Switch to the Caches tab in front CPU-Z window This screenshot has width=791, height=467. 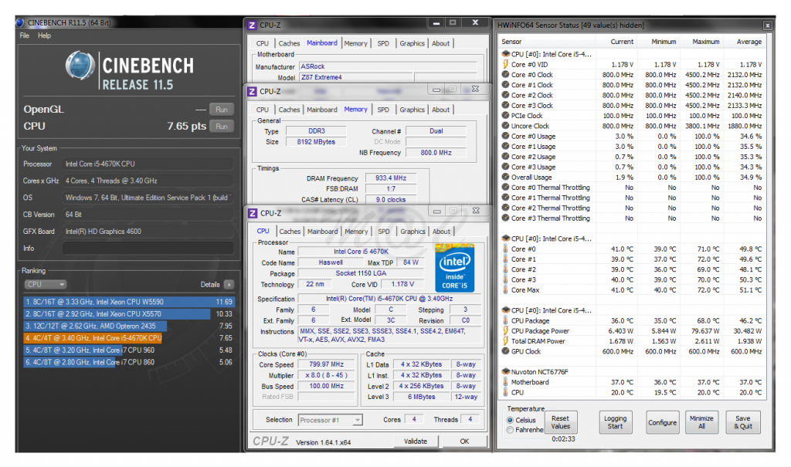click(290, 231)
